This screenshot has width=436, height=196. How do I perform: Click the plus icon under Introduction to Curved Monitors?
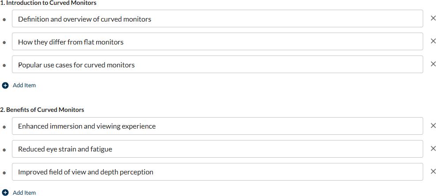(x=5, y=85)
